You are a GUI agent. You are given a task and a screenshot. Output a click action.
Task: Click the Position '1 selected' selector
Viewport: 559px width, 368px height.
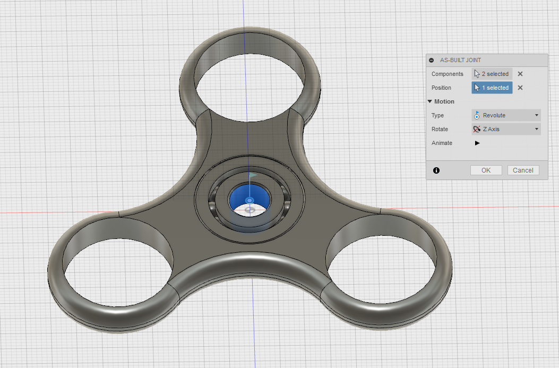[x=492, y=88]
